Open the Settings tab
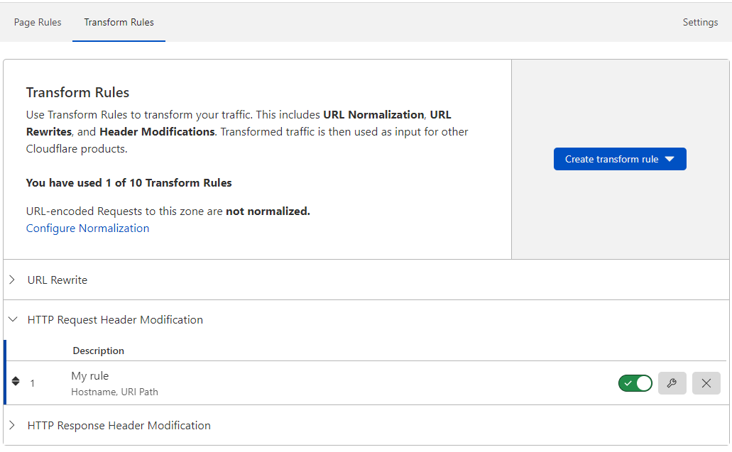732x452 pixels. pos(699,22)
